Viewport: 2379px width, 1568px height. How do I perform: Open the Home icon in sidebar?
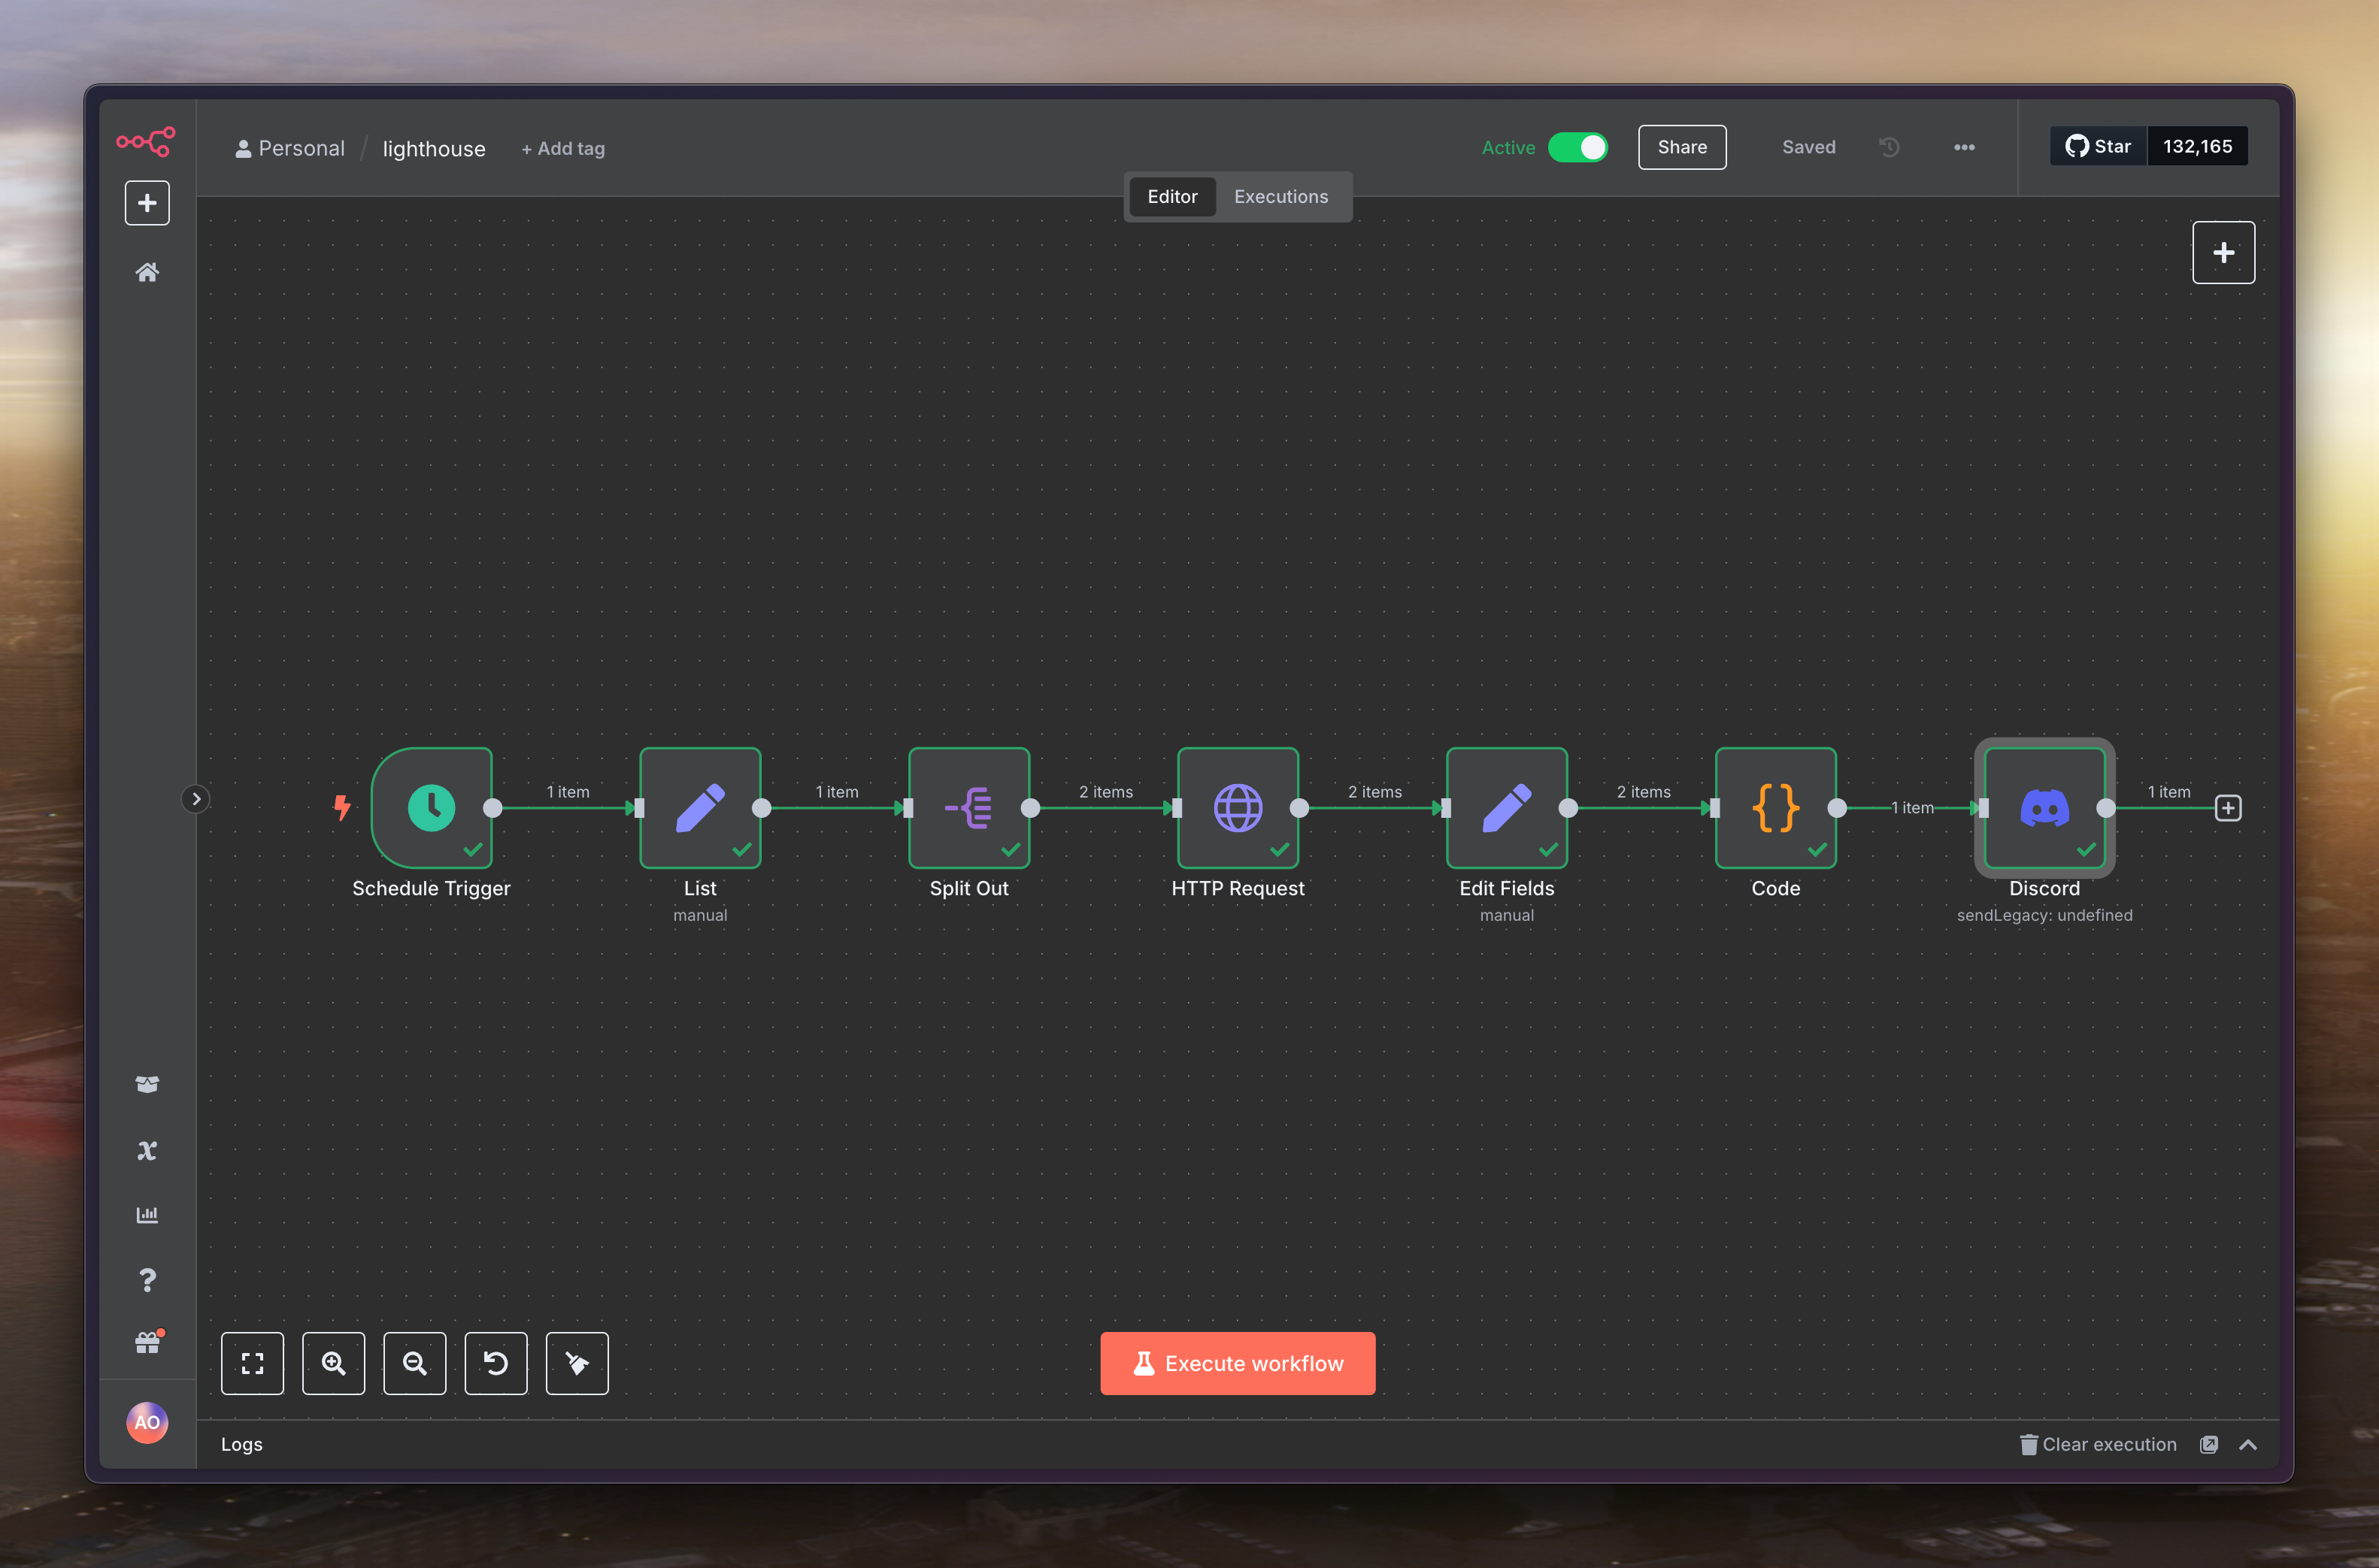[x=147, y=272]
